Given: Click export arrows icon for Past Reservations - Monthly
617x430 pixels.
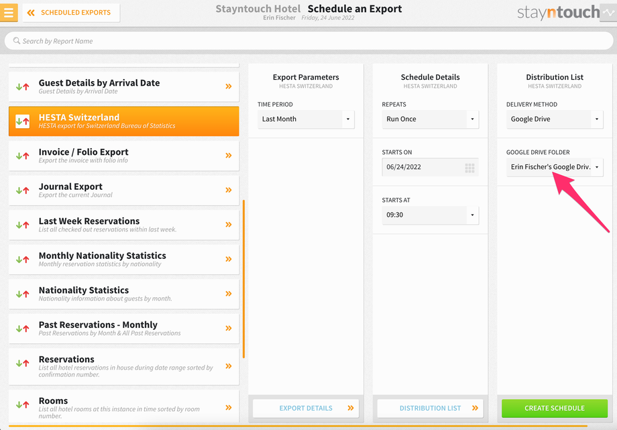Looking at the screenshot, I should 22,329.
